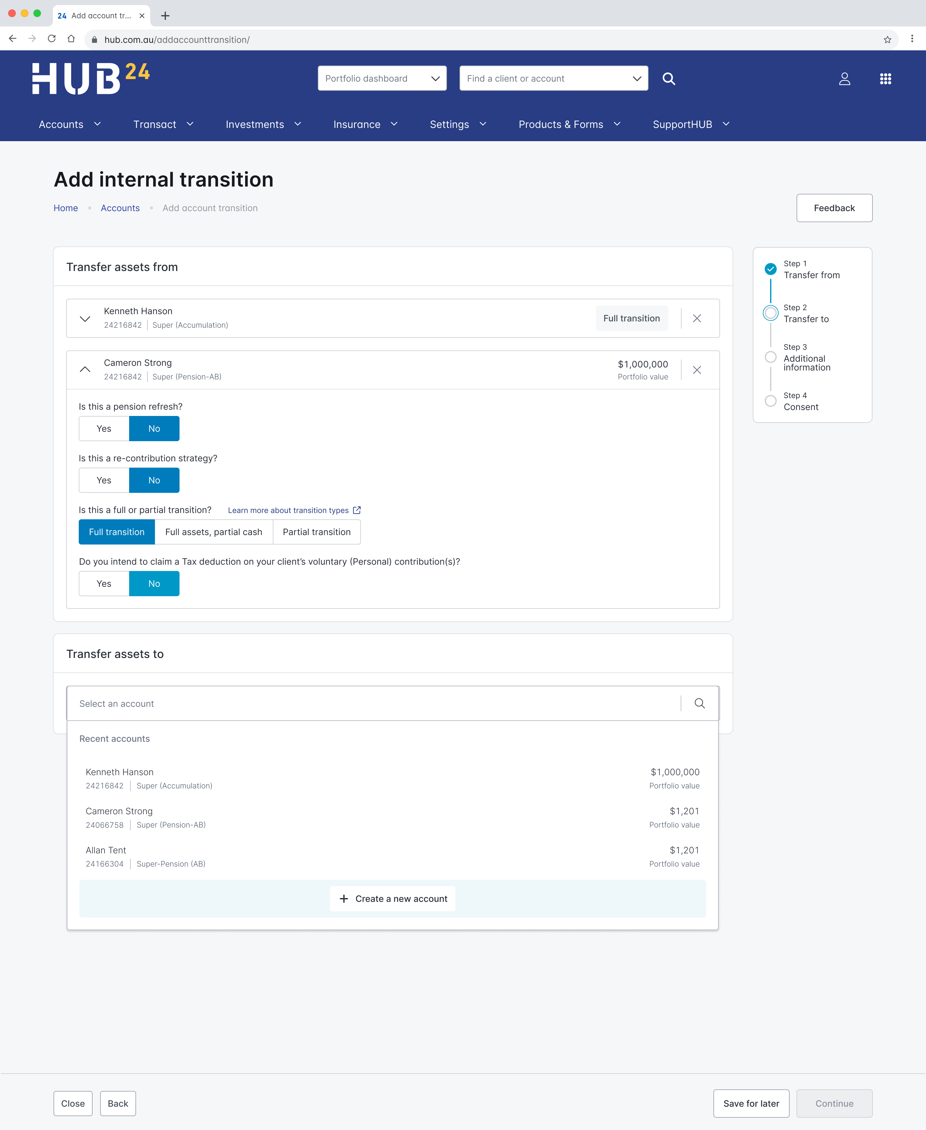
Task: Click the Back button
Action: pyautogui.click(x=118, y=1104)
